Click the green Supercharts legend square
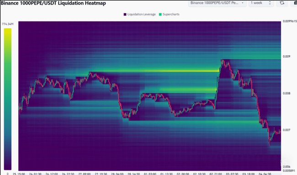This screenshot has height=175, width=297. click(160, 15)
